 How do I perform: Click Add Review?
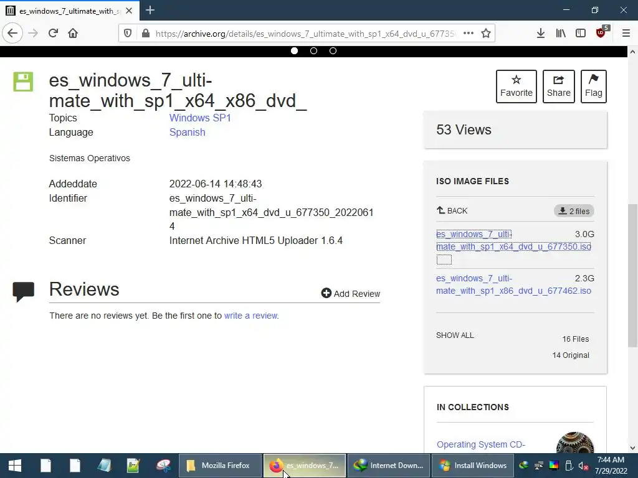pyautogui.click(x=350, y=294)
